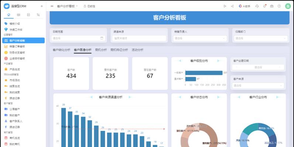Open the mail inbox icon in the top bar

point(272,6)
